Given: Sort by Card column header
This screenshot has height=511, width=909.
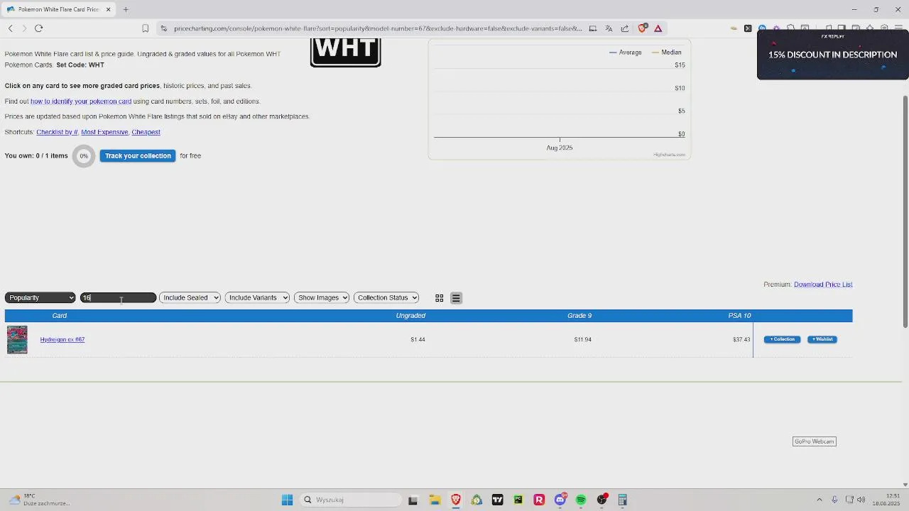Looking at the screenshot, I should click(60, 316).
